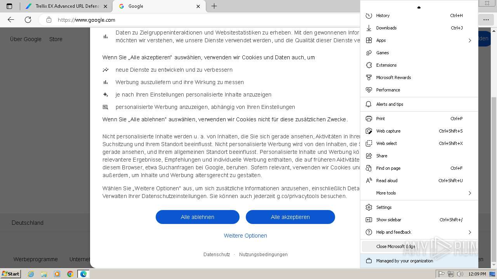Click the Share arrow icon
Viewport: 497px width, 279px height.
click(x=369, y=156)
